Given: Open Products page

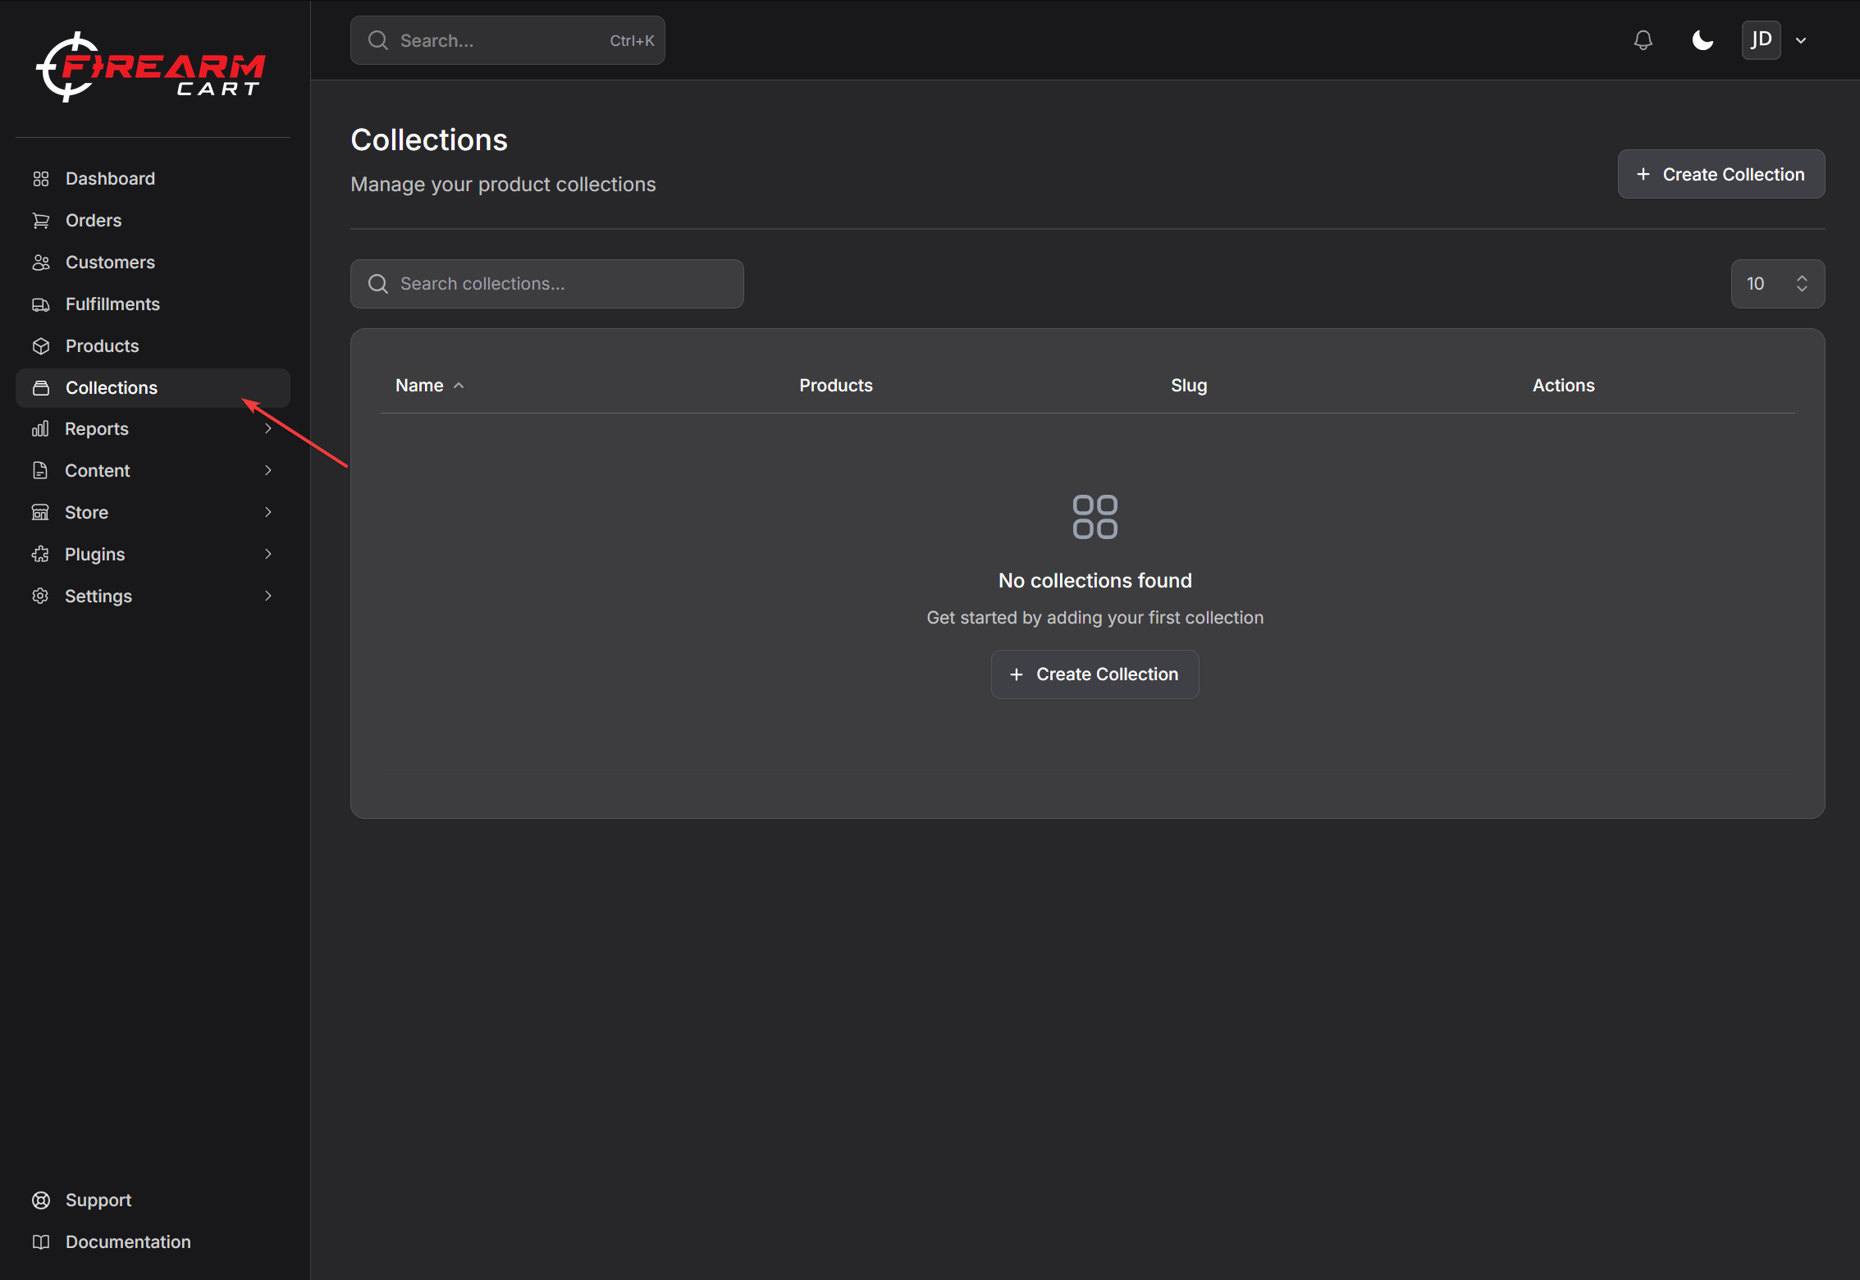Looking at the screenshot, I should coord(102,346).
